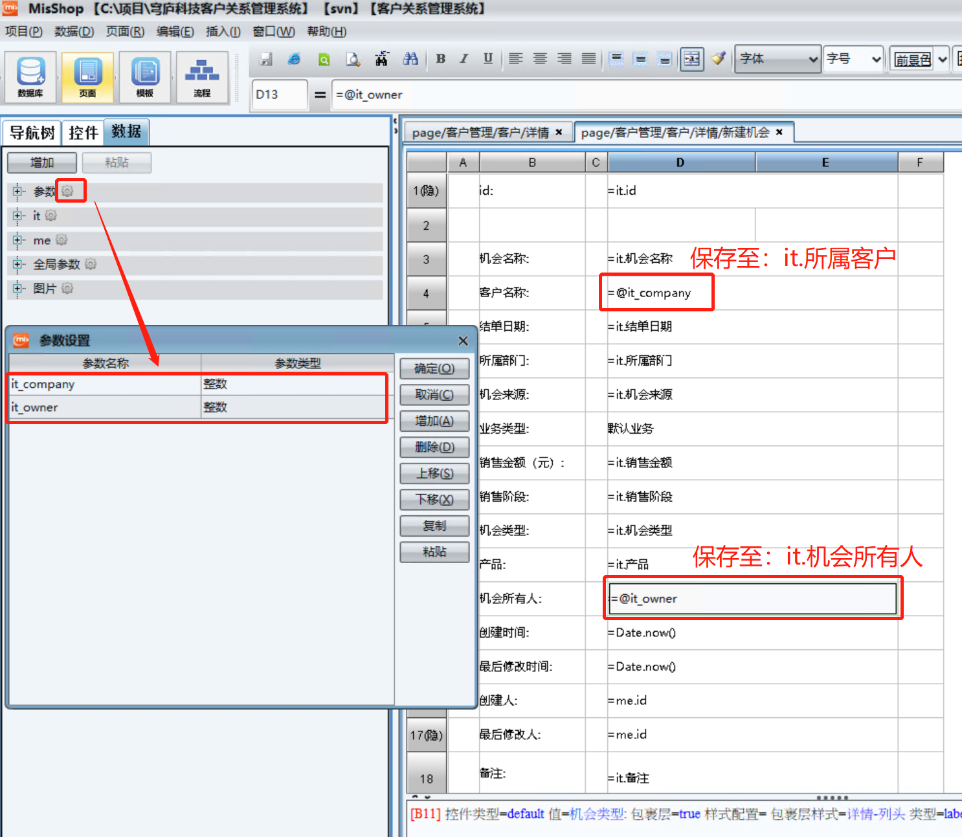Click the find-replace binoculars with arrow
The width and height of the screenshot is (962, 837).
point(382,60)
